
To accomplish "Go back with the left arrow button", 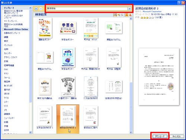I will click(36, 9).
